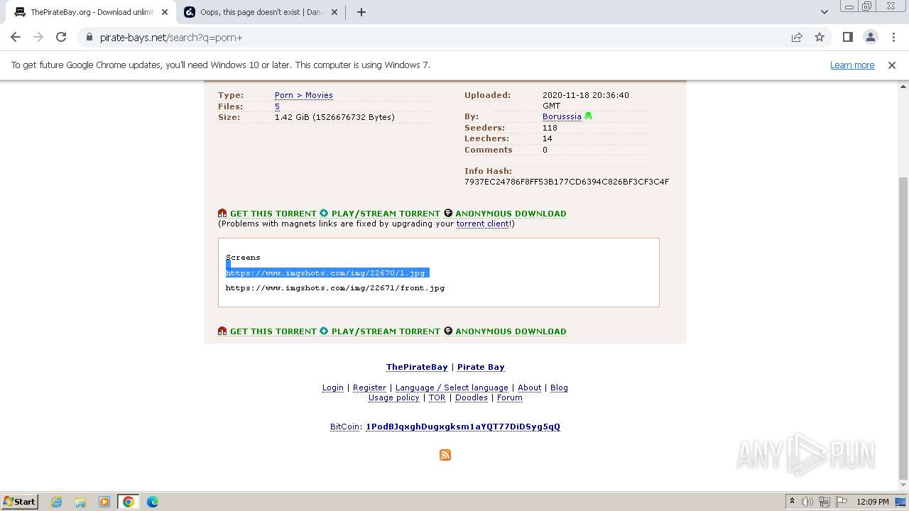Click Learn more in the update bar
909x511 pixels.
pos(852,65)
